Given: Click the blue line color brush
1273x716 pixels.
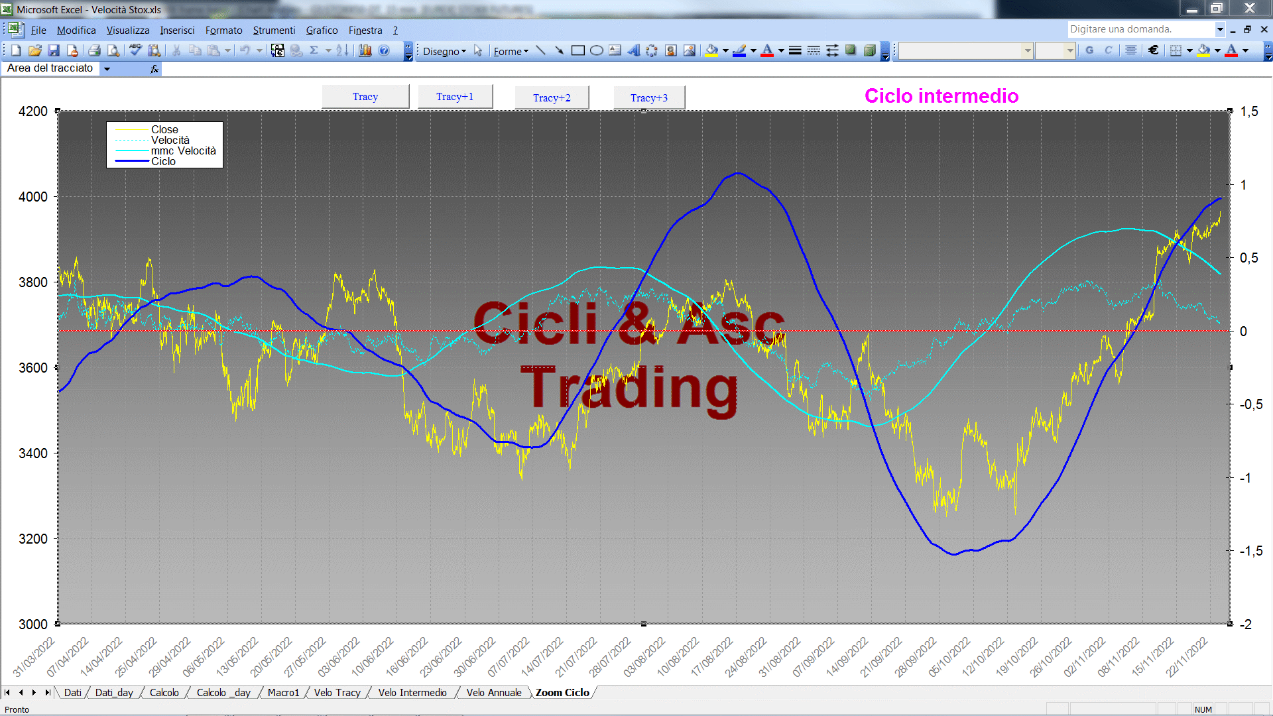Looking at the screenshot, I should [x=740, y=51].
